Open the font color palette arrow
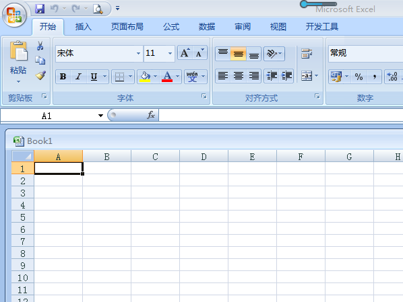This screenshot has width=403, height=302. (178, 77)
